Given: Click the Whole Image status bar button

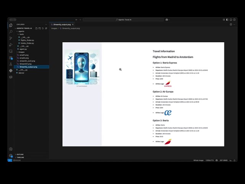Looking at the screenshot, I should click(198, 160).
